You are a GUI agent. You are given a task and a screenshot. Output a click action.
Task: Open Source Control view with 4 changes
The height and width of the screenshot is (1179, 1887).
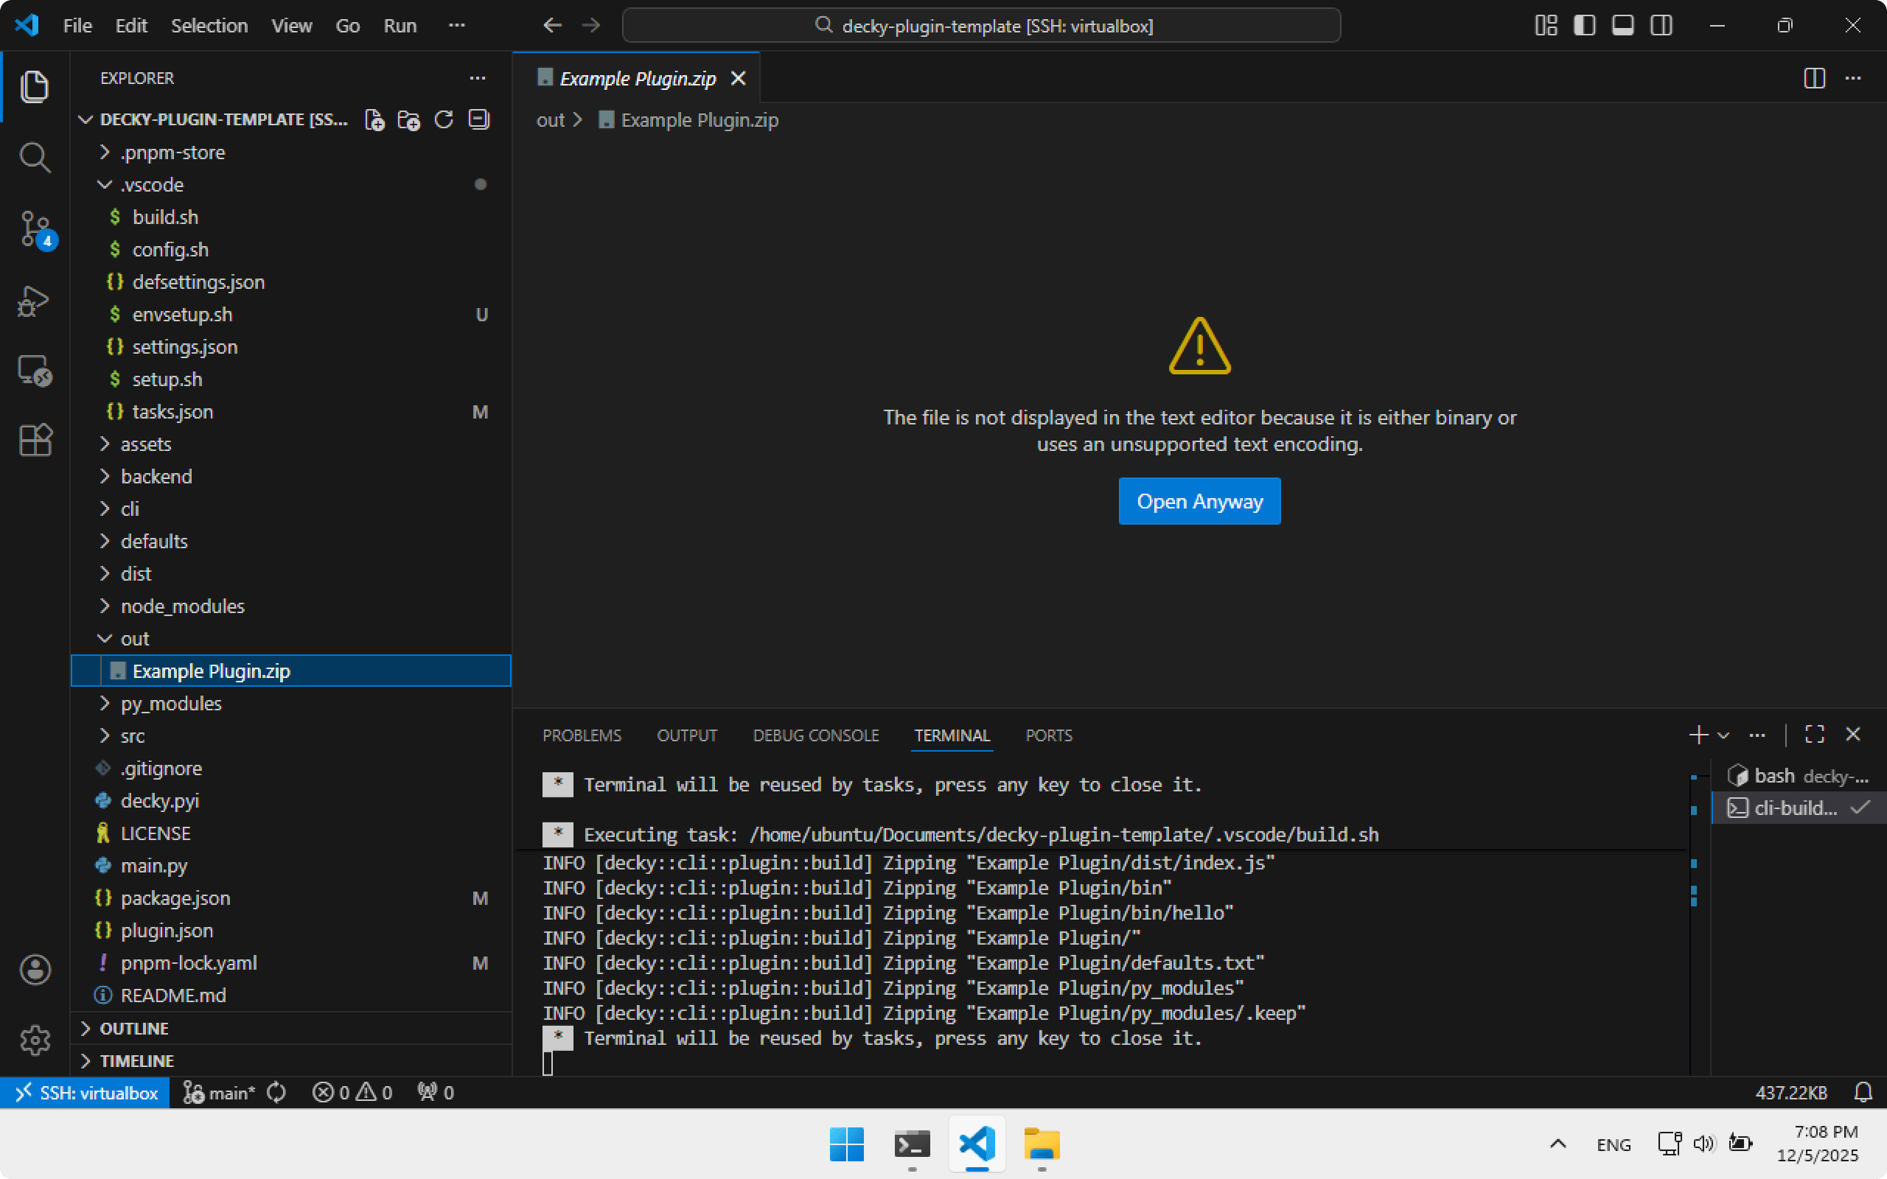click(x=35, y=229)
